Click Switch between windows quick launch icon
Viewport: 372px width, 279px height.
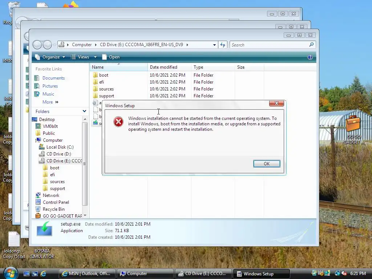35,274
